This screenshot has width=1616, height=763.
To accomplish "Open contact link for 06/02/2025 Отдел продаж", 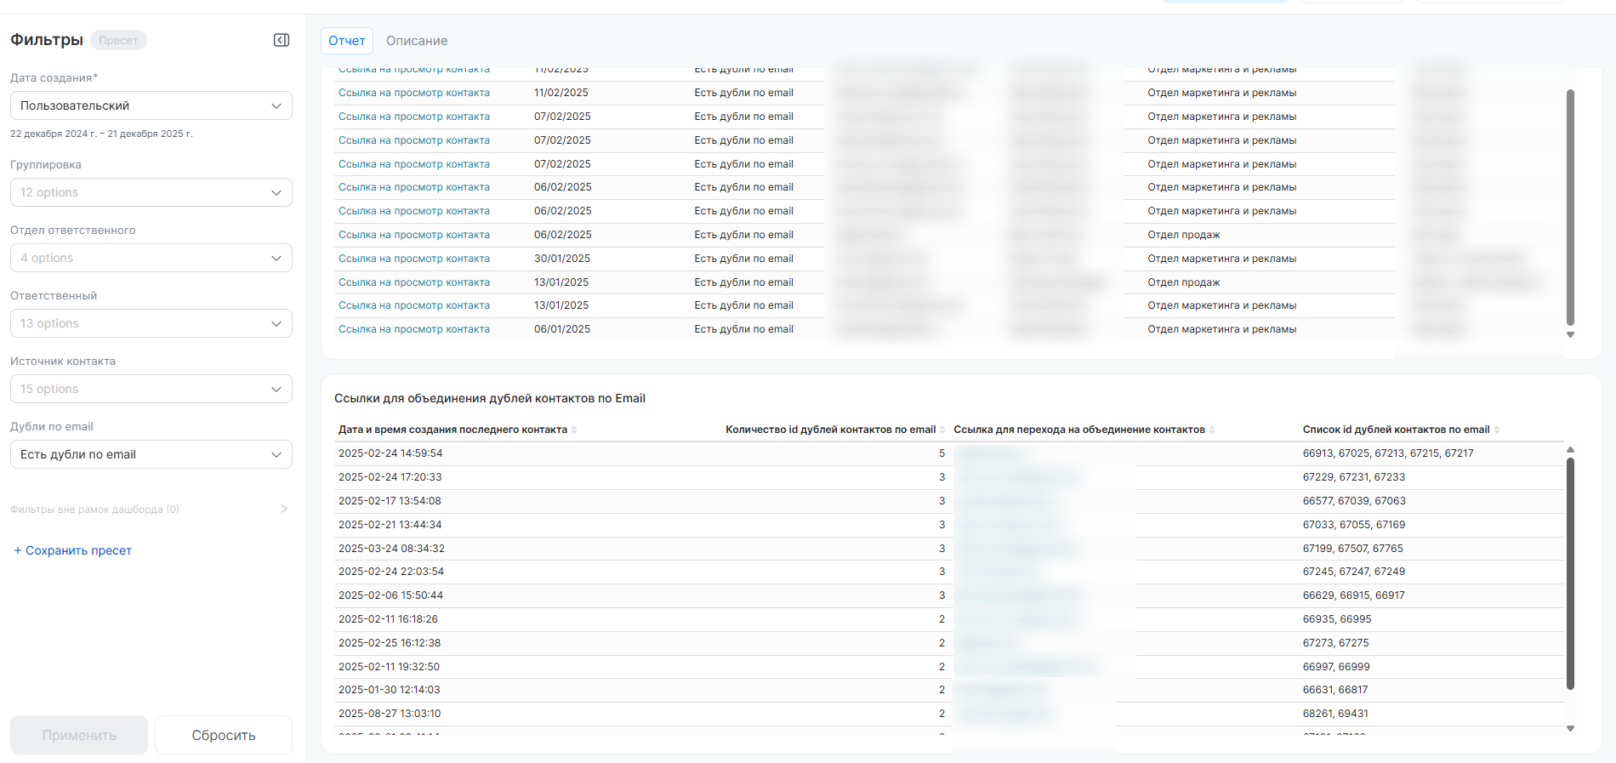I will point(414,235).
